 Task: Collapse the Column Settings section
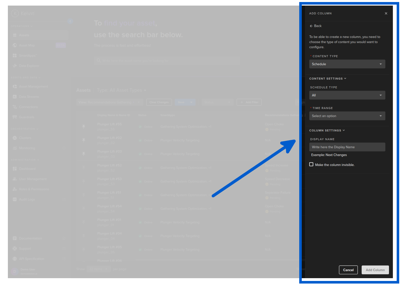coord(327,130)
